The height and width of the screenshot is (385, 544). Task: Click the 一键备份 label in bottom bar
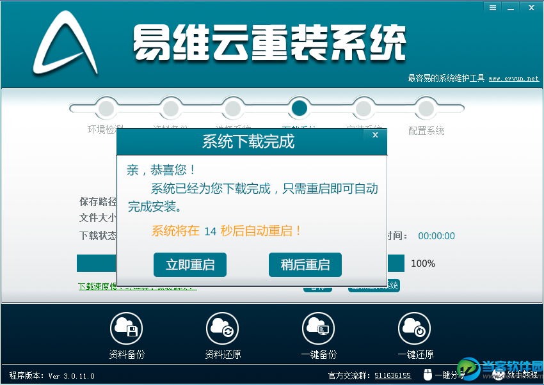[319, 354]
